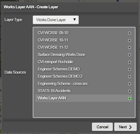Image resolution: width=140 pixels, height=134 pixels.
Task: Open the Layer Type dropdown arrow
Action: click(x=75, y=20)
